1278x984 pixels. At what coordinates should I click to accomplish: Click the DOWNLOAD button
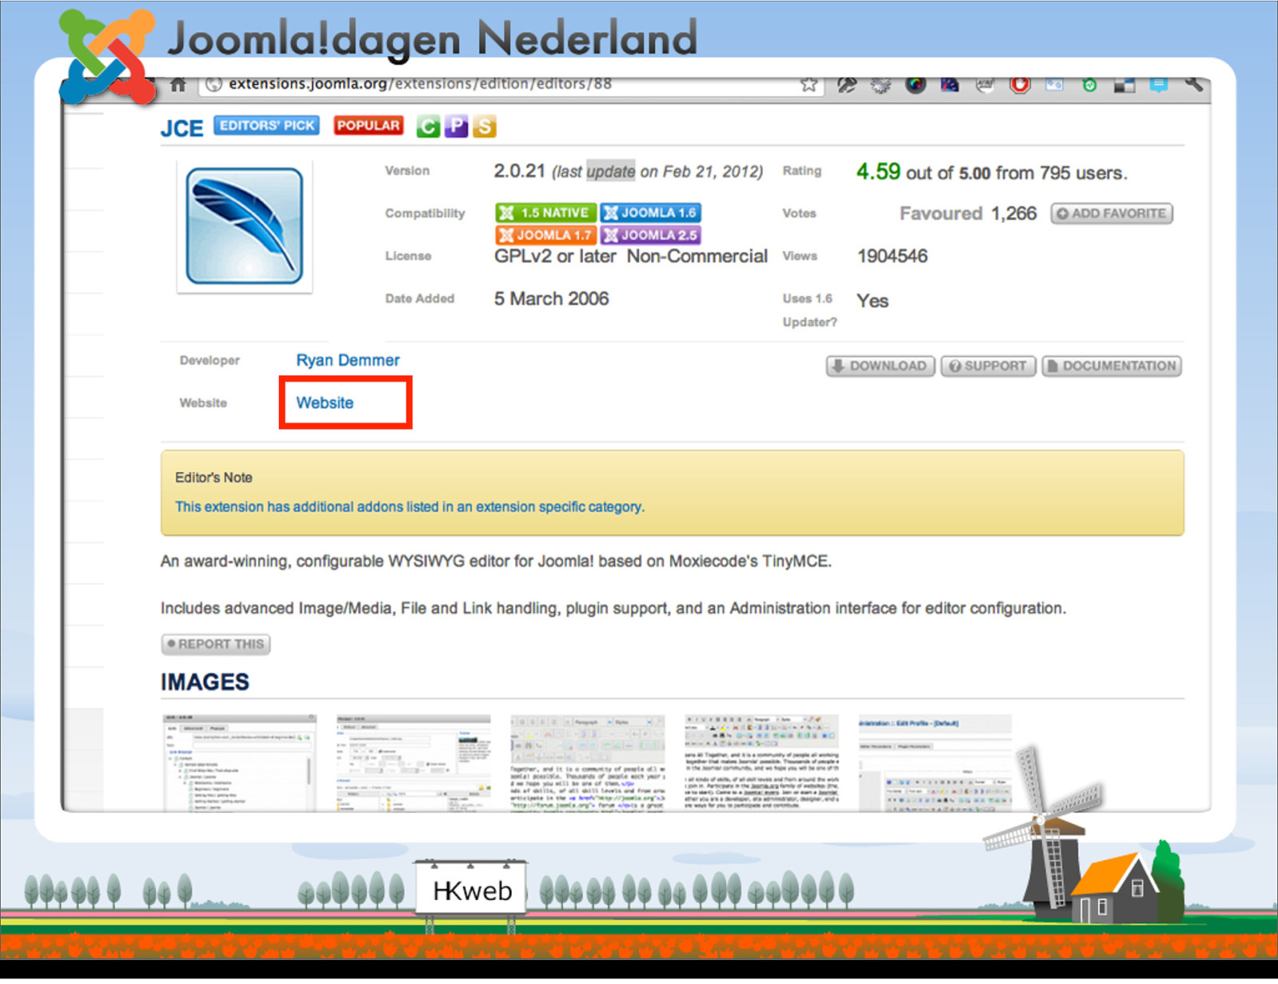[x=879, y=366]
